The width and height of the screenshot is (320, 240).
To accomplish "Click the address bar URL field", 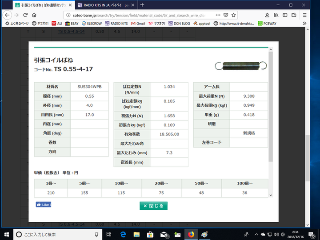I will 133,14.
